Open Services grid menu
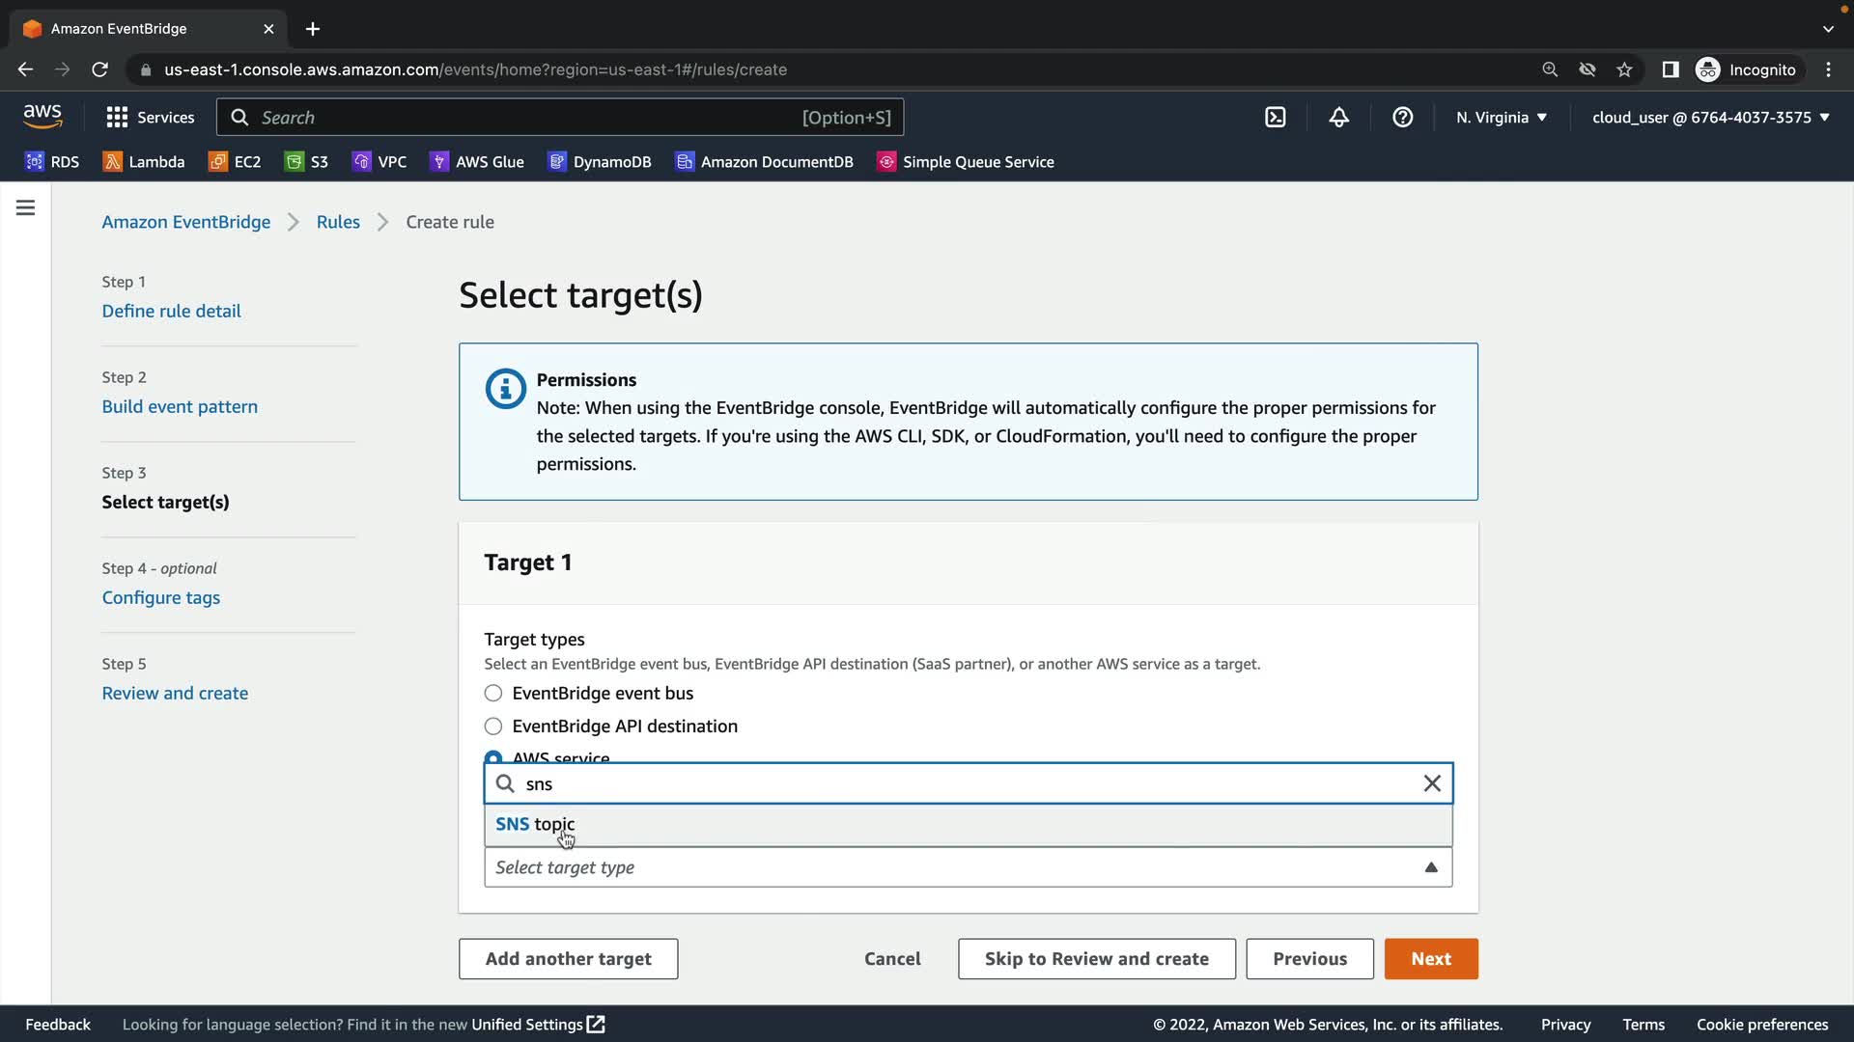 (x=150, y=118)
